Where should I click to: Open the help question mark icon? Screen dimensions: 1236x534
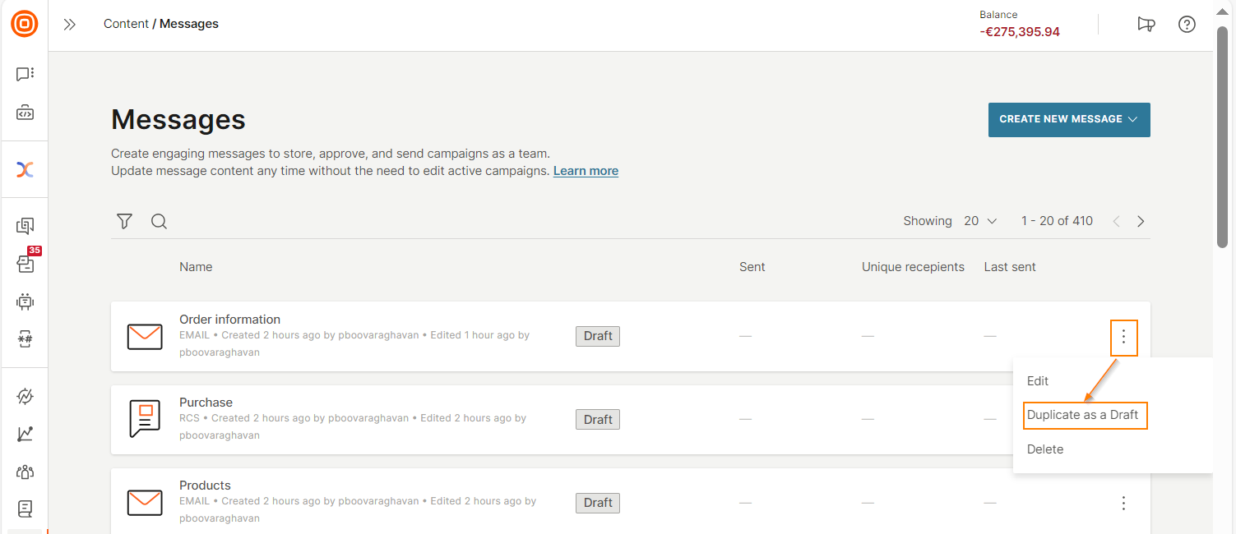(1187, 24)
